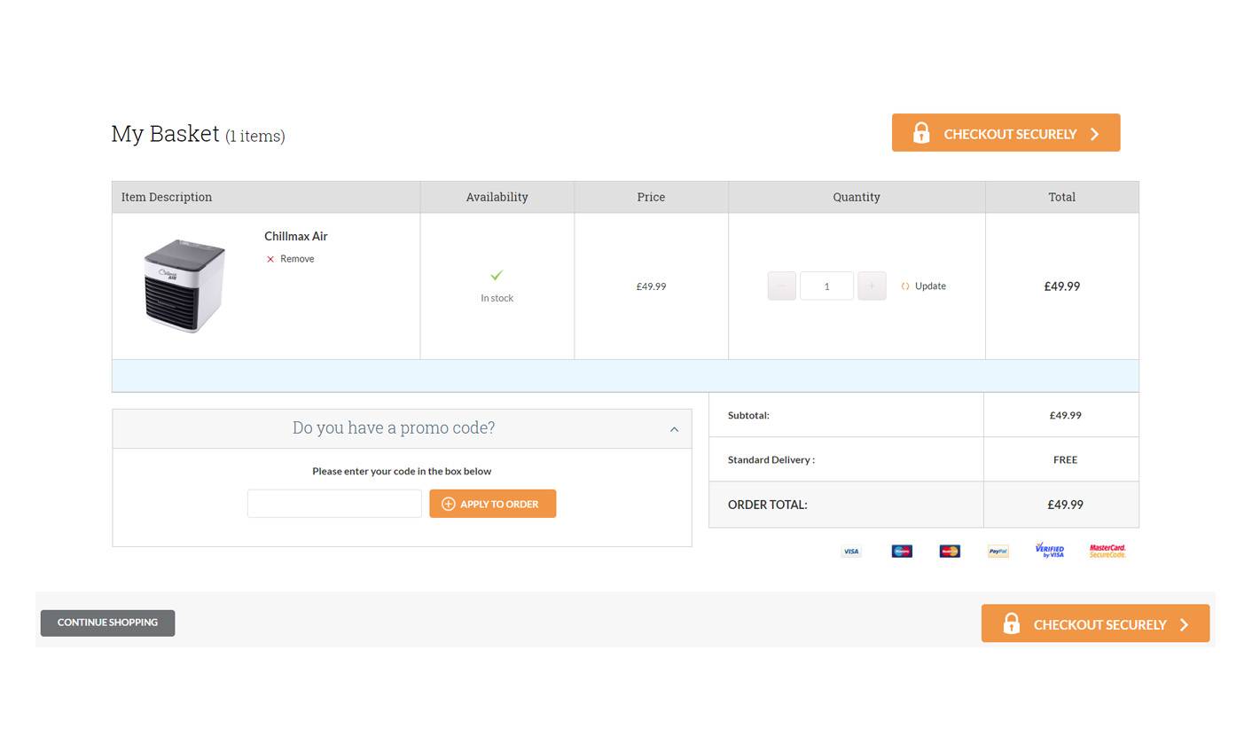The height and width of the screenshot is (752, 1252).
Task: Click the minus button to decrease quantity
Action: click(x=781, y=286)
